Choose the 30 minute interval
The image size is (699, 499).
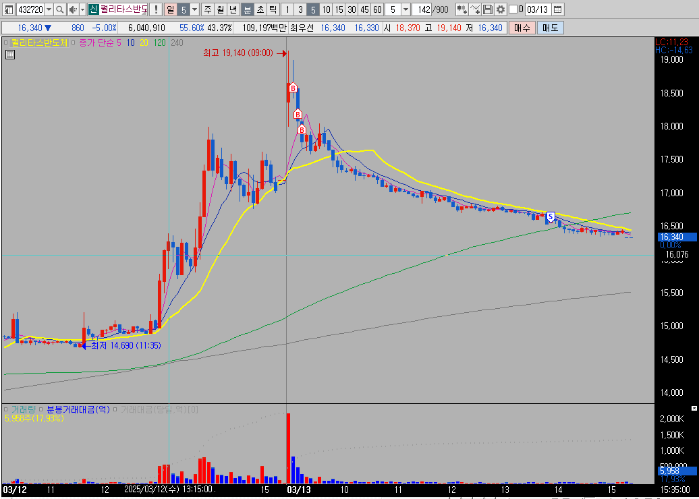coord(352,9)
